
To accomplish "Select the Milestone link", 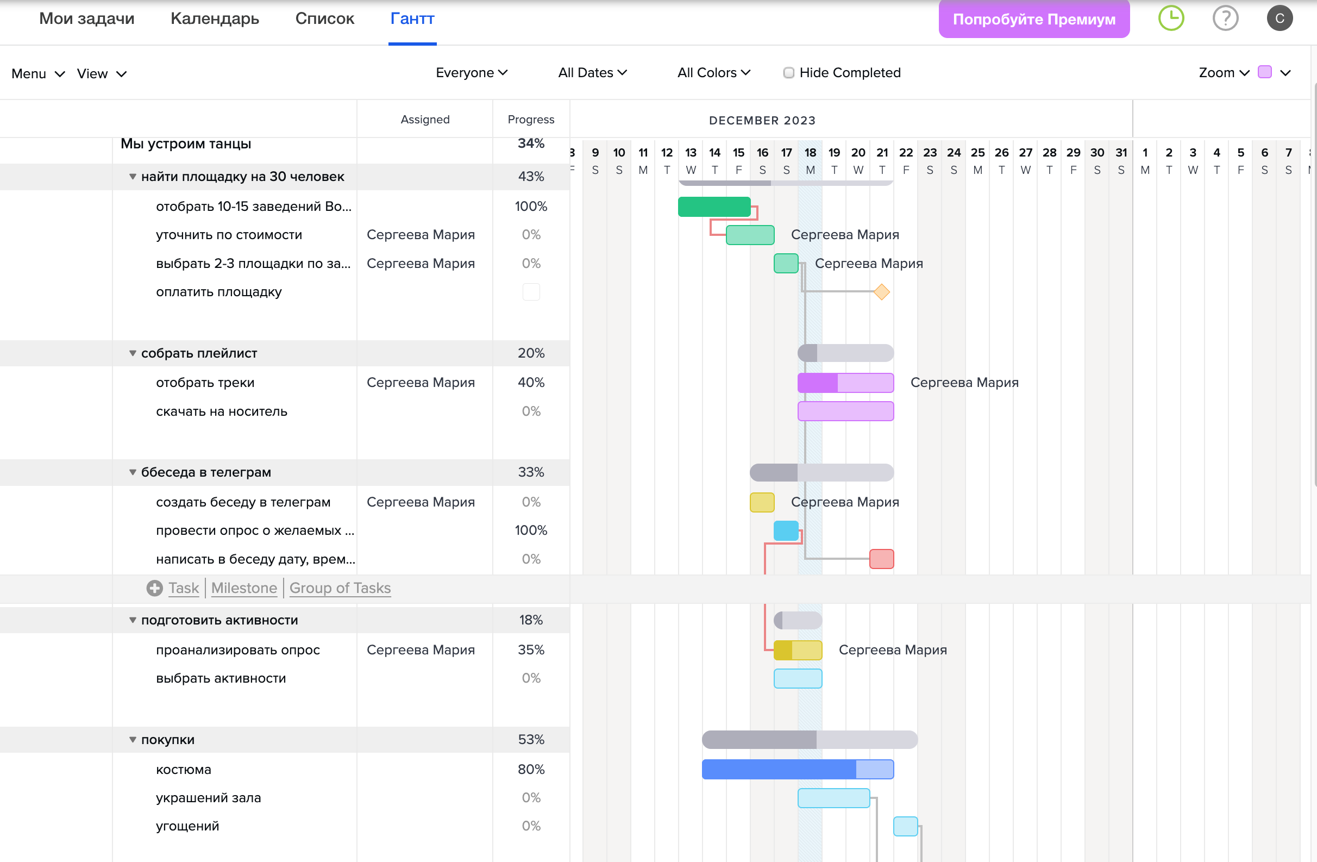I will (242, 587).
